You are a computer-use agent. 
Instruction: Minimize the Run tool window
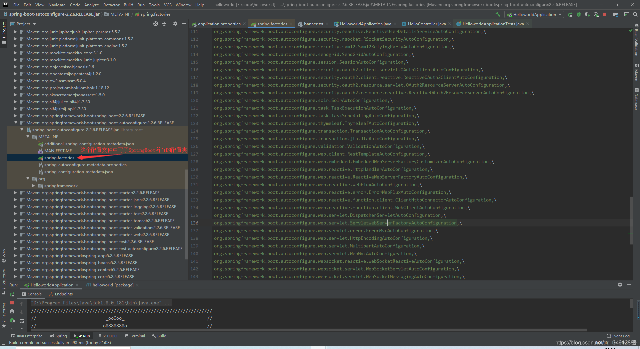629,285
